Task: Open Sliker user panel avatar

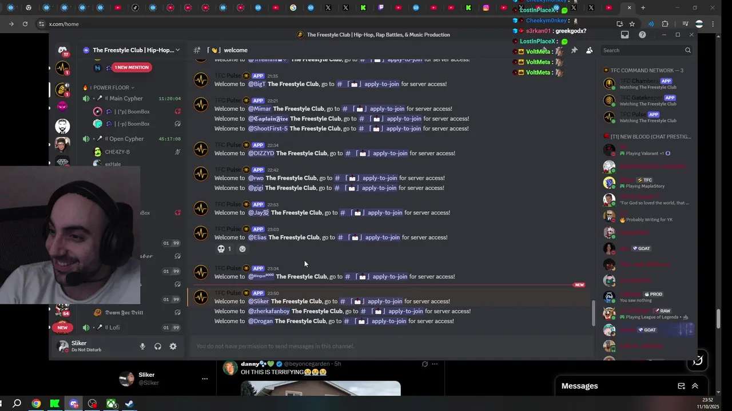Action: tap(63, 346)
